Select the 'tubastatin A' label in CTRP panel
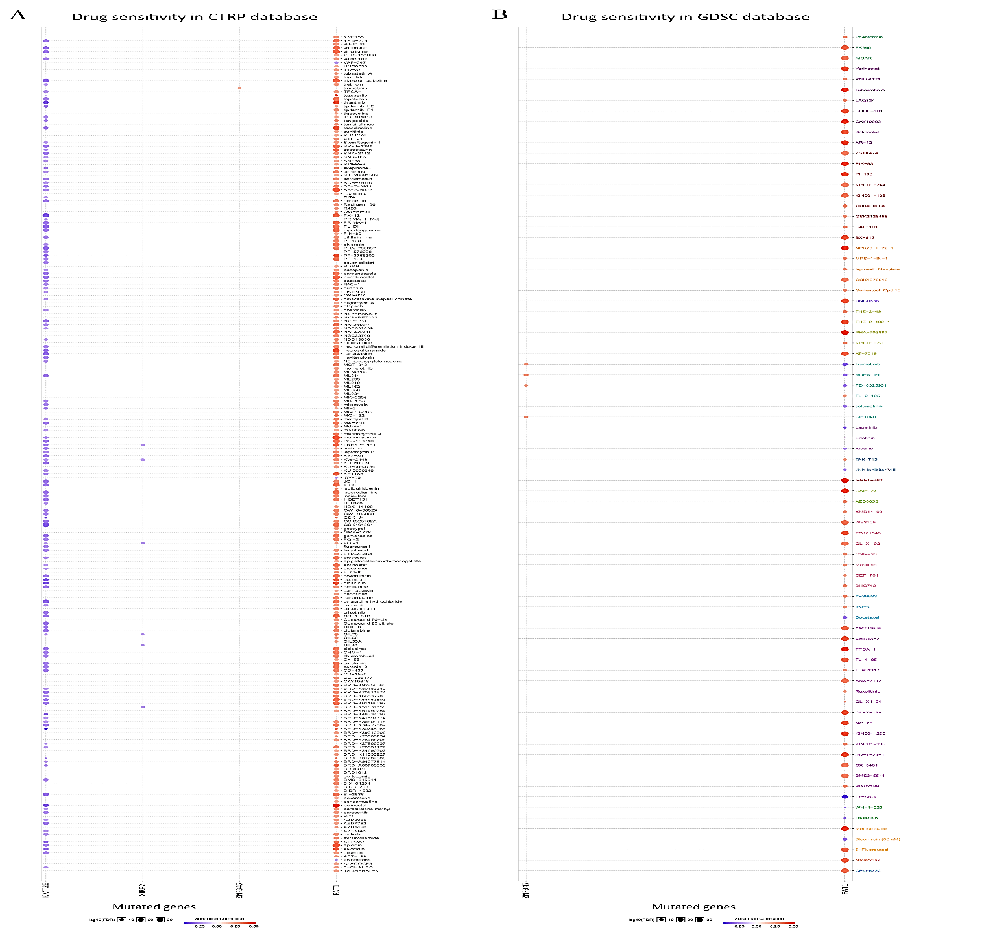 click(x=357, y=73)
